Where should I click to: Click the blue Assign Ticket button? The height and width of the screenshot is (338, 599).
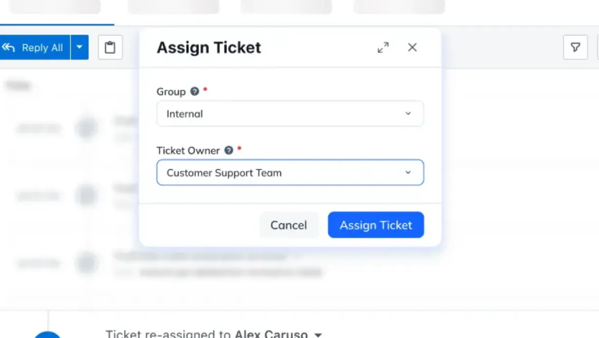click(x=376, y=225)
